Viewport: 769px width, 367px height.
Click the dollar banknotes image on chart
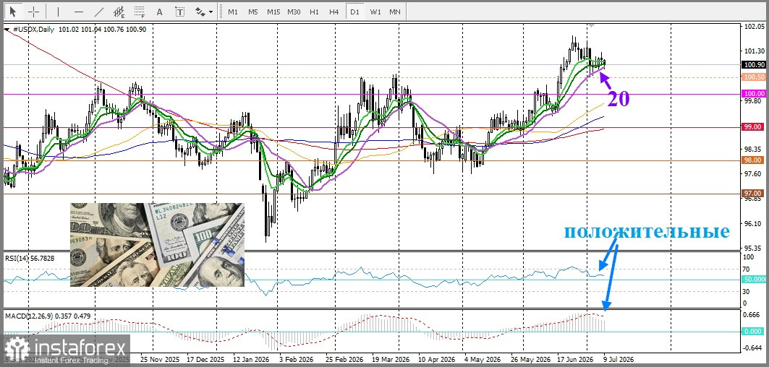(x=157, y=244)
